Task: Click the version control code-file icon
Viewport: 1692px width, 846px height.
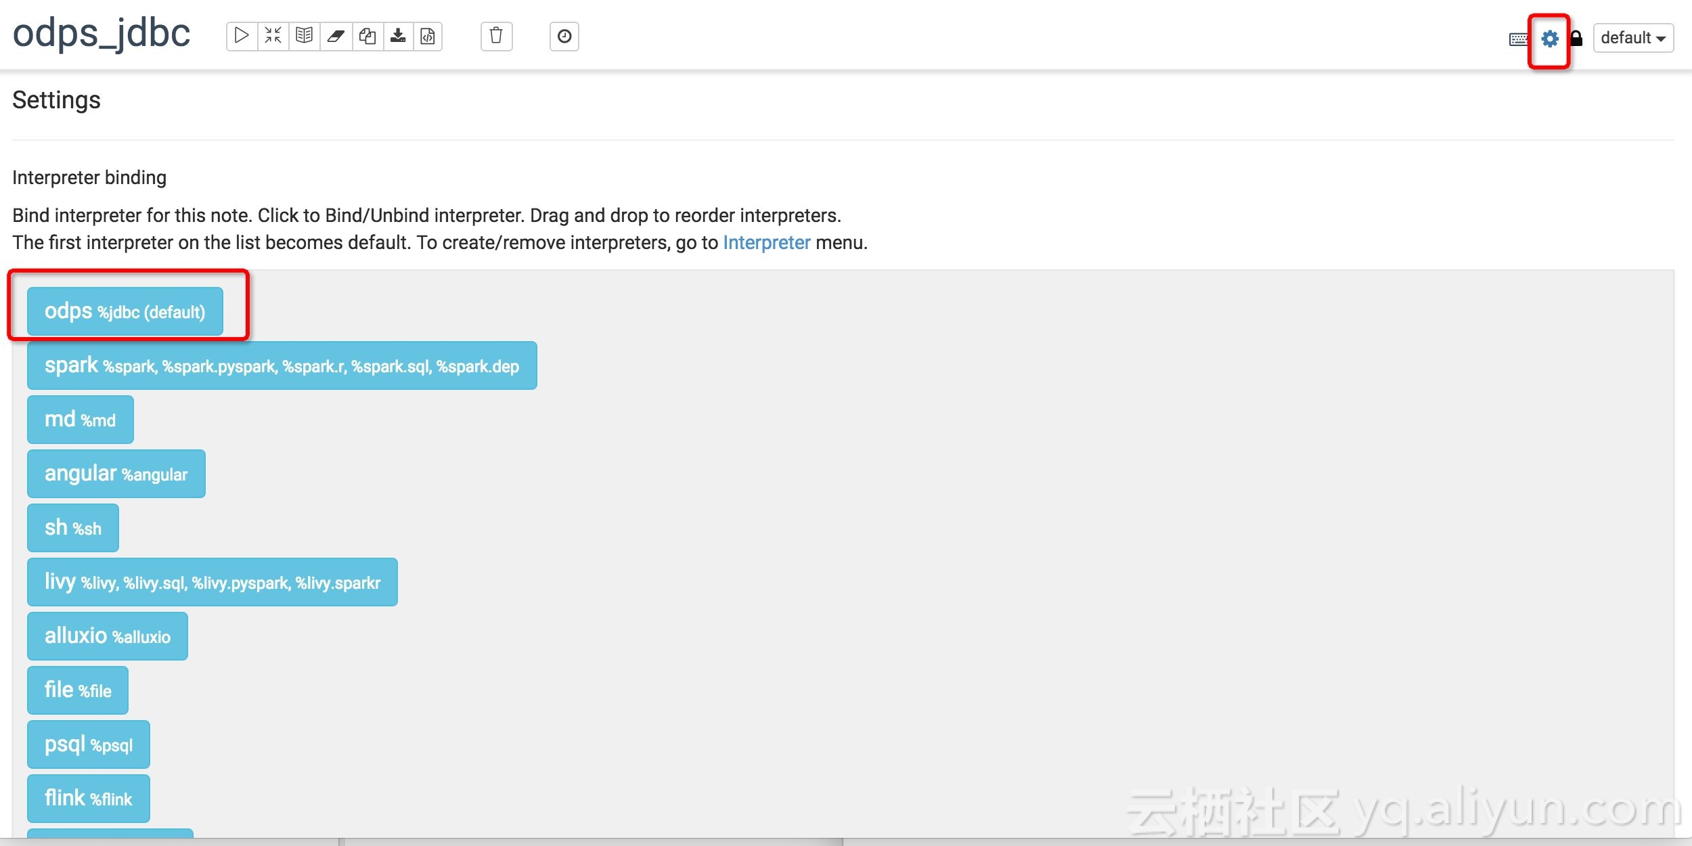Action: click(428, 36)
